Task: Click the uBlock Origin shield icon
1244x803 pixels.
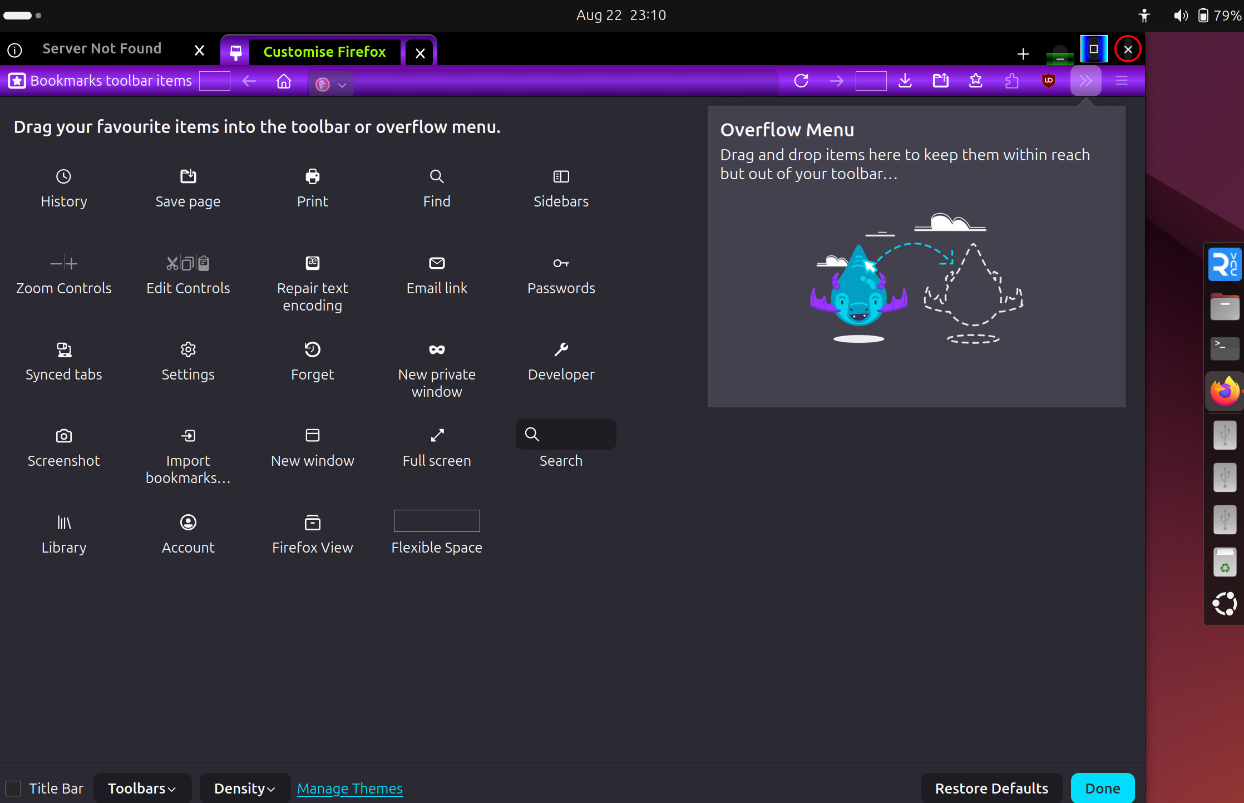Action: [x=1048, y=81]
